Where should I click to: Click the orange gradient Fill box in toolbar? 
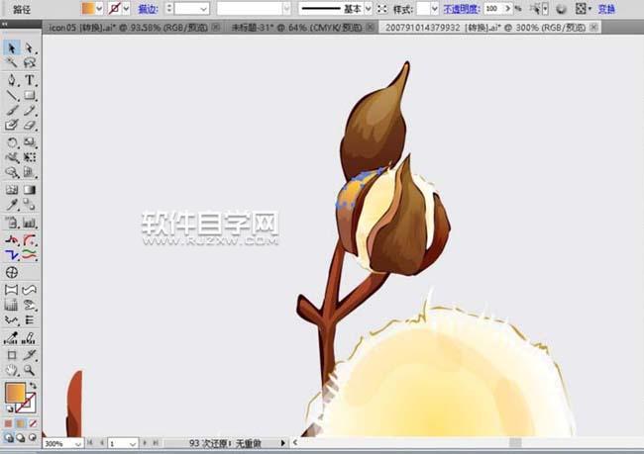[x=15, y=393]
